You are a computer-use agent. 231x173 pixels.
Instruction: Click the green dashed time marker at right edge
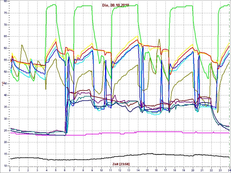(x=229, y=86)
